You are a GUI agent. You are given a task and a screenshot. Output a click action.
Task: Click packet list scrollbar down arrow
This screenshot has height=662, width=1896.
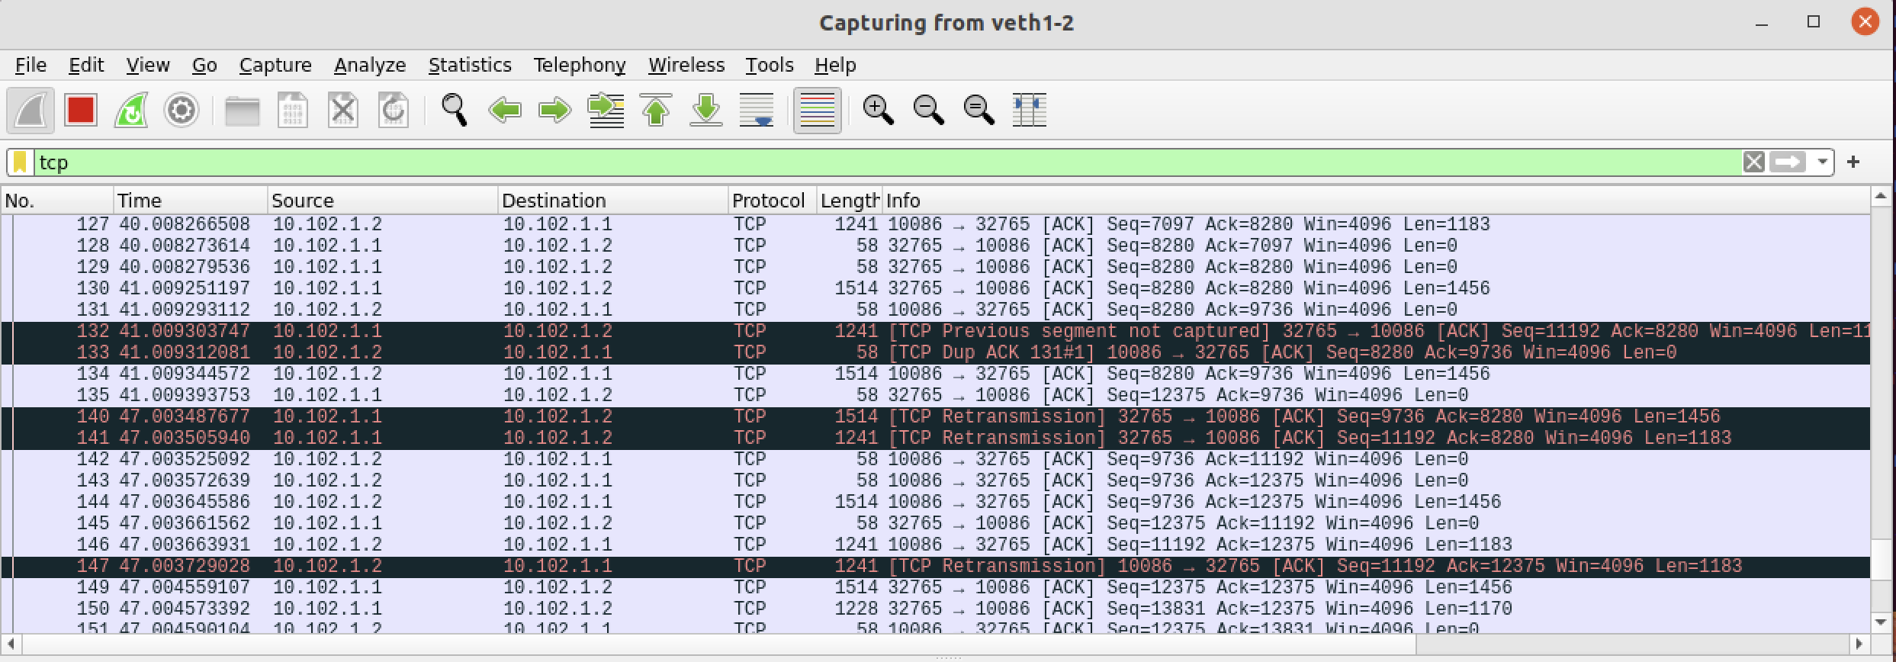[x=1880, y=623]
